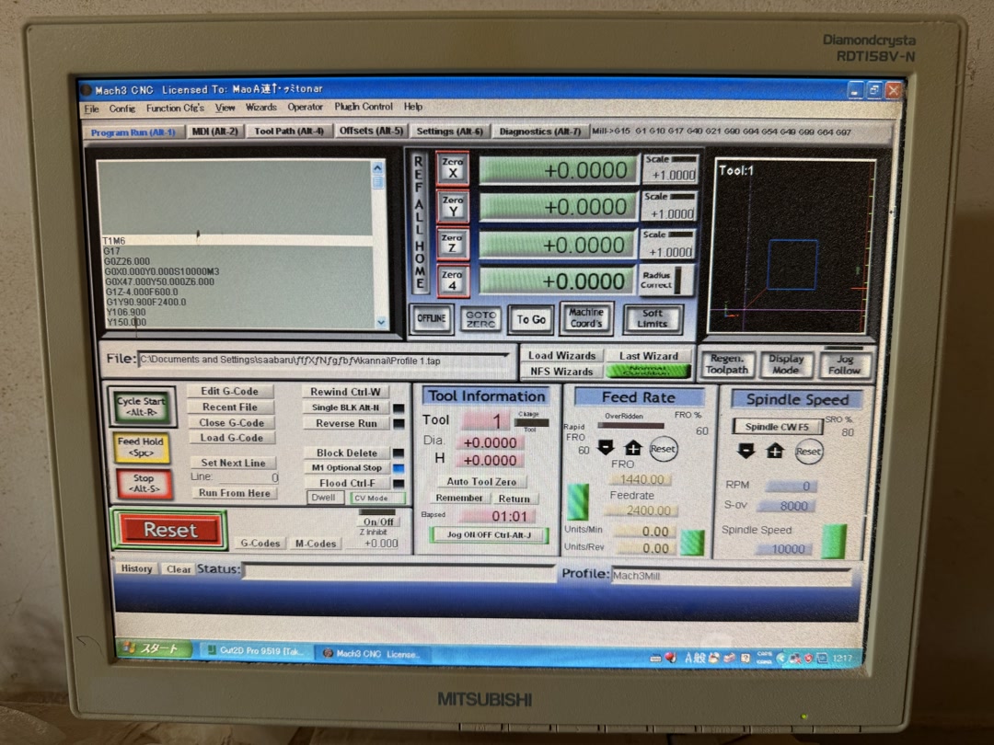The width and height of the screenshot is (994, 745).
Task: Open the File menu
Action: click(x=92, y=109)
